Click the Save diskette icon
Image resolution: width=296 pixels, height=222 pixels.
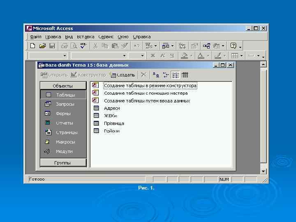pos(52,46)
